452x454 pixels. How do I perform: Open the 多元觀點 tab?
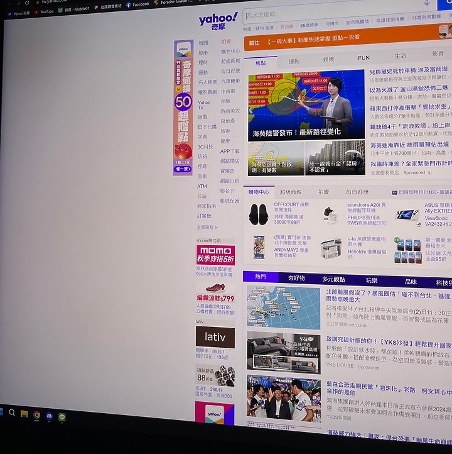pyautogui.click(x=333, y=279)
